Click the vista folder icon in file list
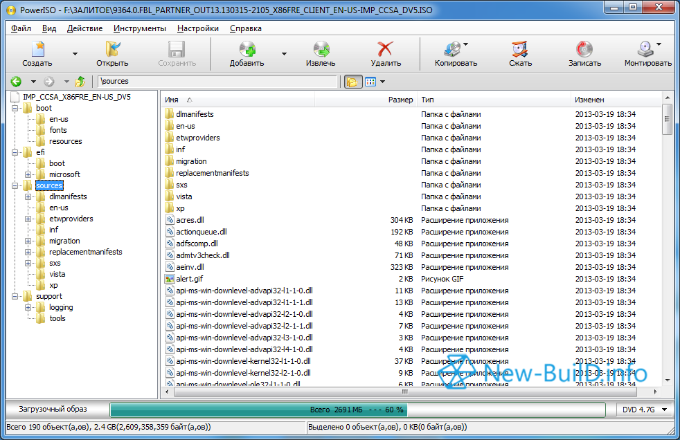Viewport: 680px width, 440px height. [169, 196]
